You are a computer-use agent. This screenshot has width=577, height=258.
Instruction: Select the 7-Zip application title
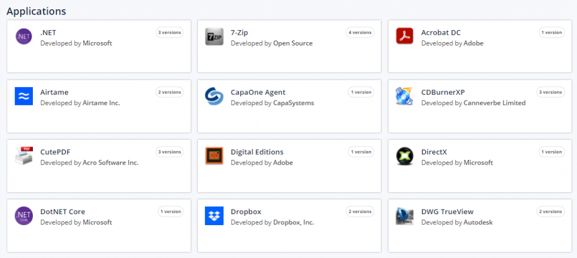[x=239, y=33]
